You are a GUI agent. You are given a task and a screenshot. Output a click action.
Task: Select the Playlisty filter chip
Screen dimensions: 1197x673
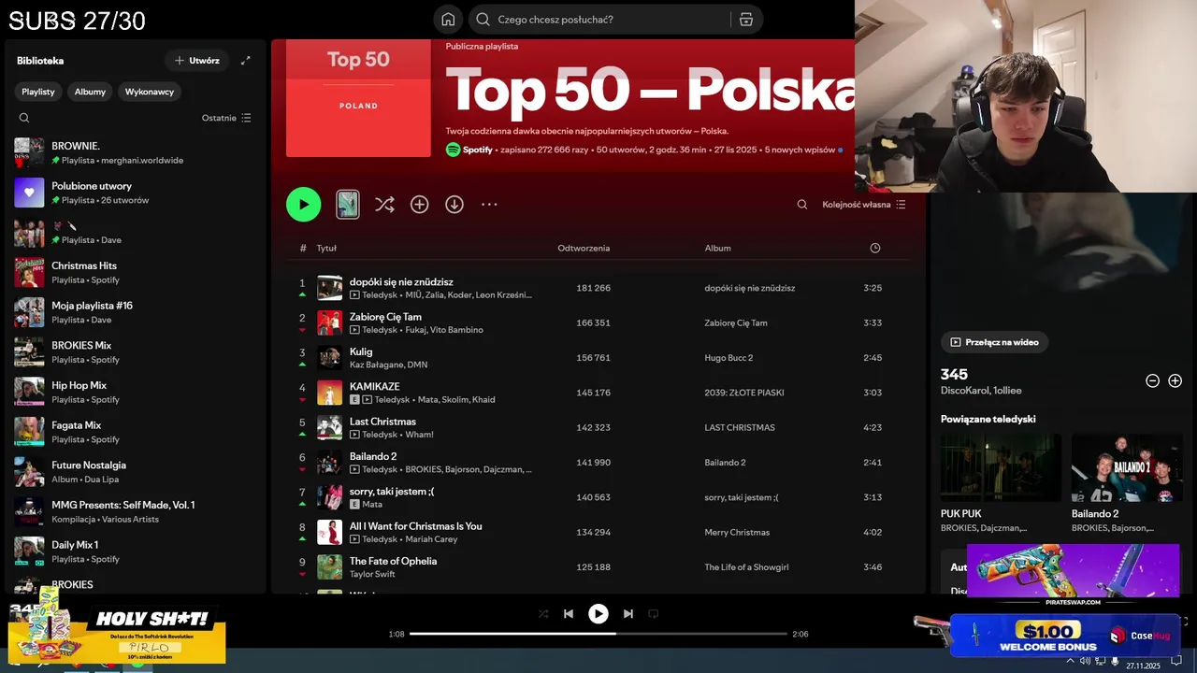(38, 92)
